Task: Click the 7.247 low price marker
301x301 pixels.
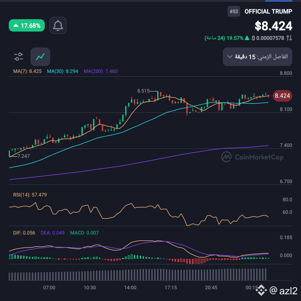Action: click(x=23, y=156)
